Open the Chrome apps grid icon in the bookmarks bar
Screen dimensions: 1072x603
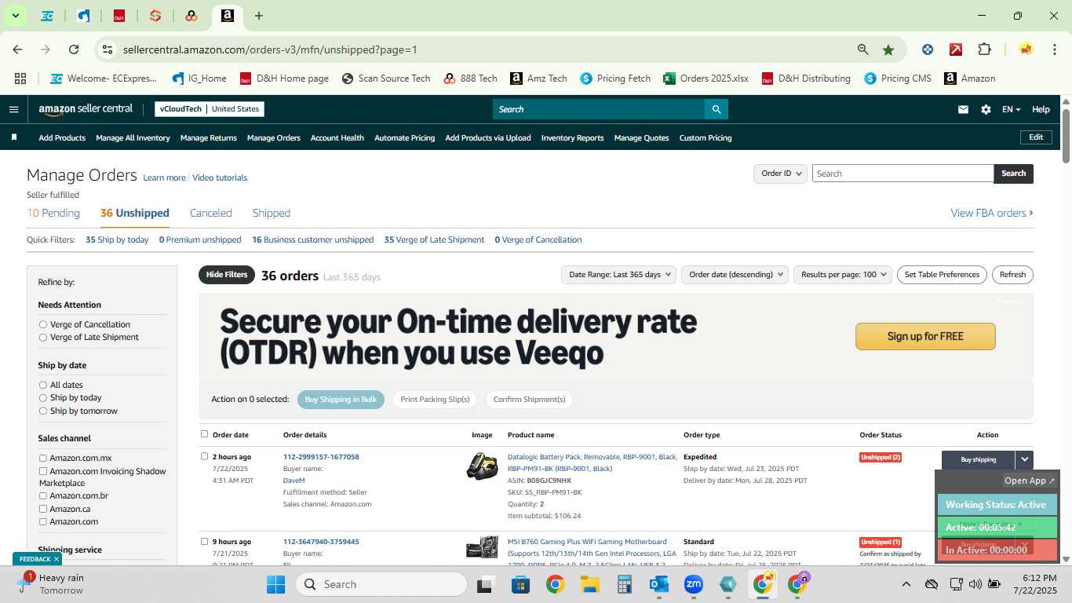tap(20, 79)
